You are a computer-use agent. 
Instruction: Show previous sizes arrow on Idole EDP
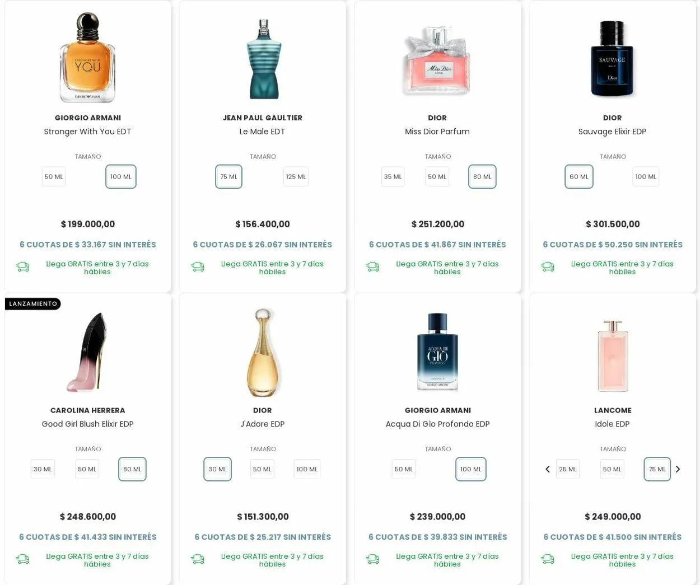pos(548,469)
